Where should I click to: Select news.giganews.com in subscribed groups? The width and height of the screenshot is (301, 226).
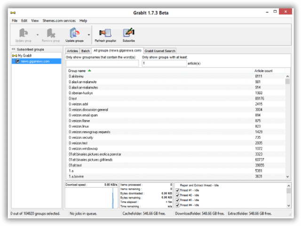click(x=35, y=61)
